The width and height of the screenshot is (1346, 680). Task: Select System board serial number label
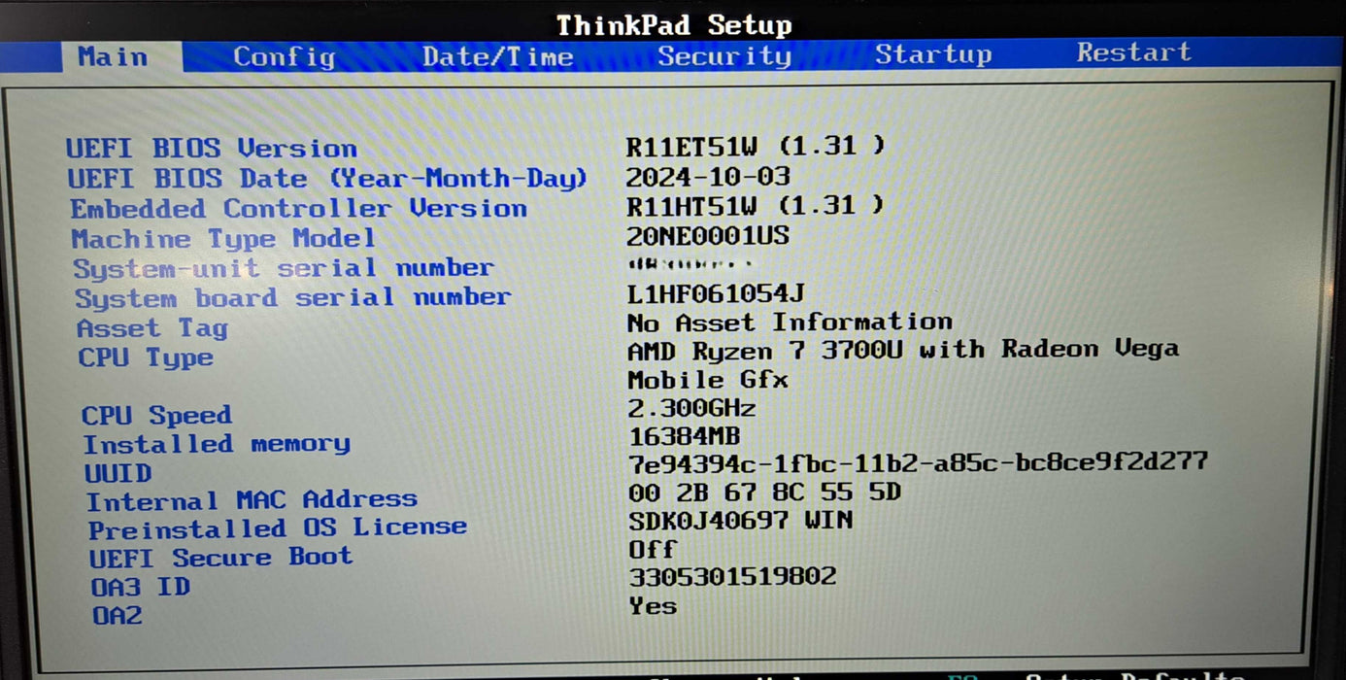tap(292, 298)
